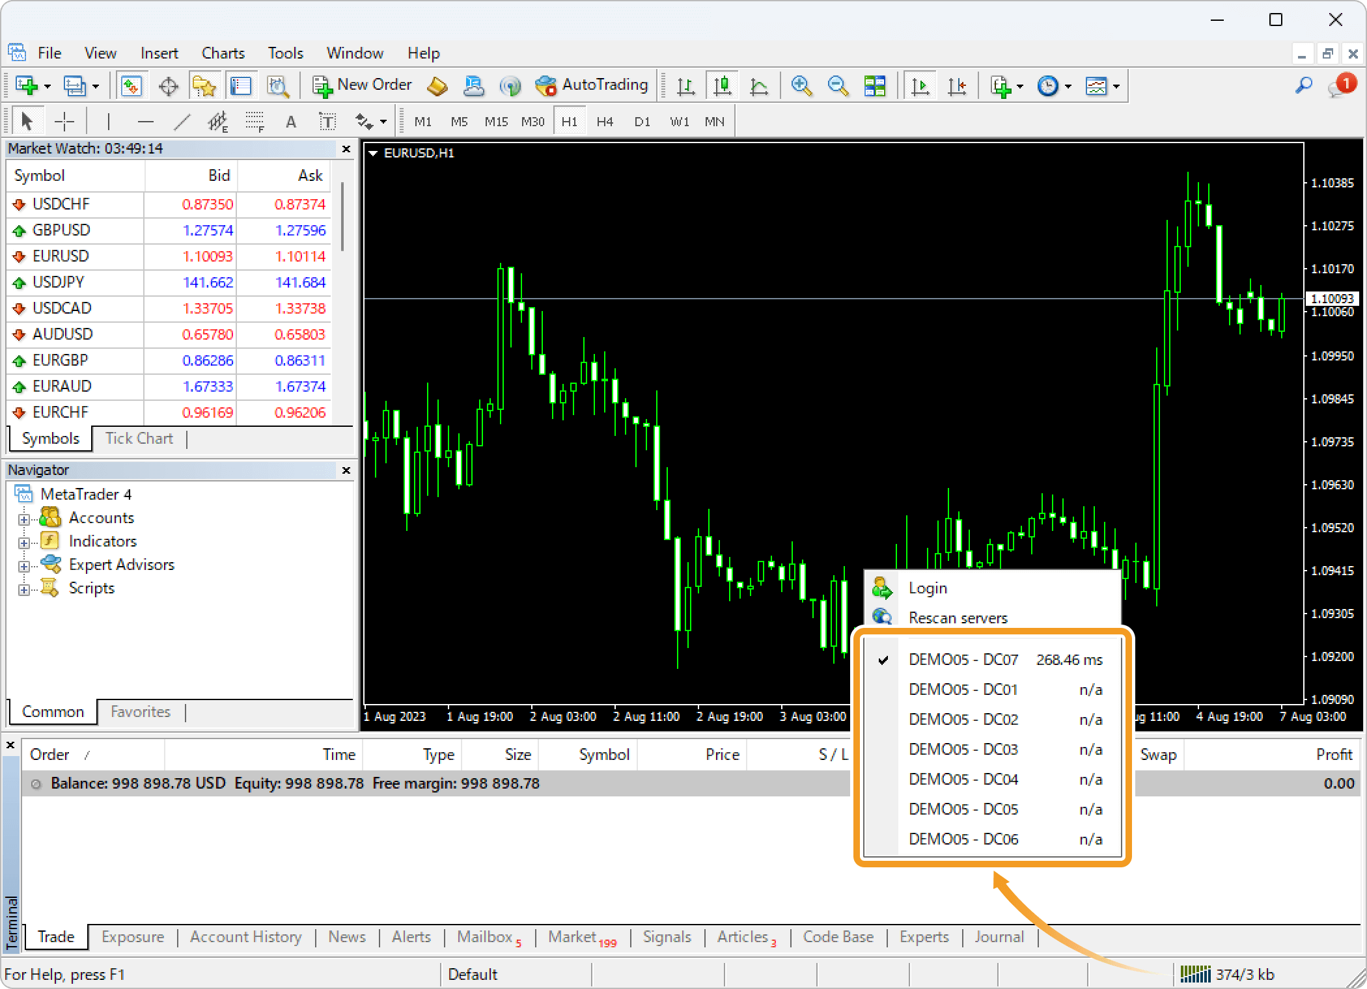Expand the Accounts tree node
This screenshot has height=989, width=1367.
pyautogui.click(x=24, y=519)
